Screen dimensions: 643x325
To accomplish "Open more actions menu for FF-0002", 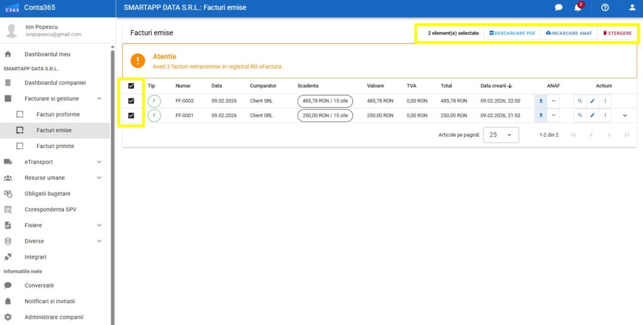I will tap(605, 100).
